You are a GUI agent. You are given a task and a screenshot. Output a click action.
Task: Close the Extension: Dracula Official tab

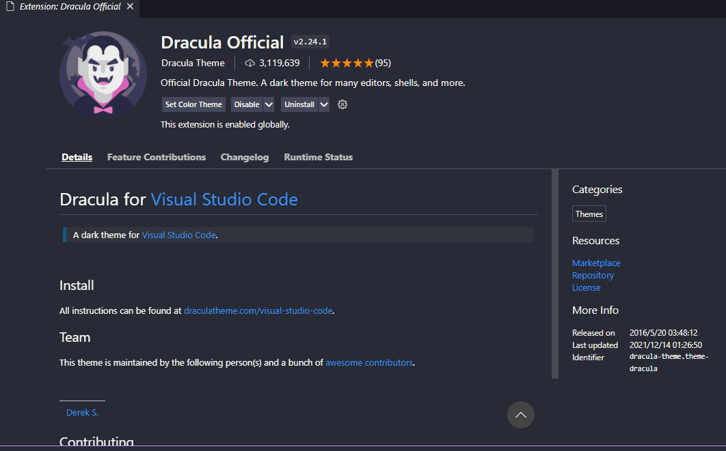click(131, 7)
